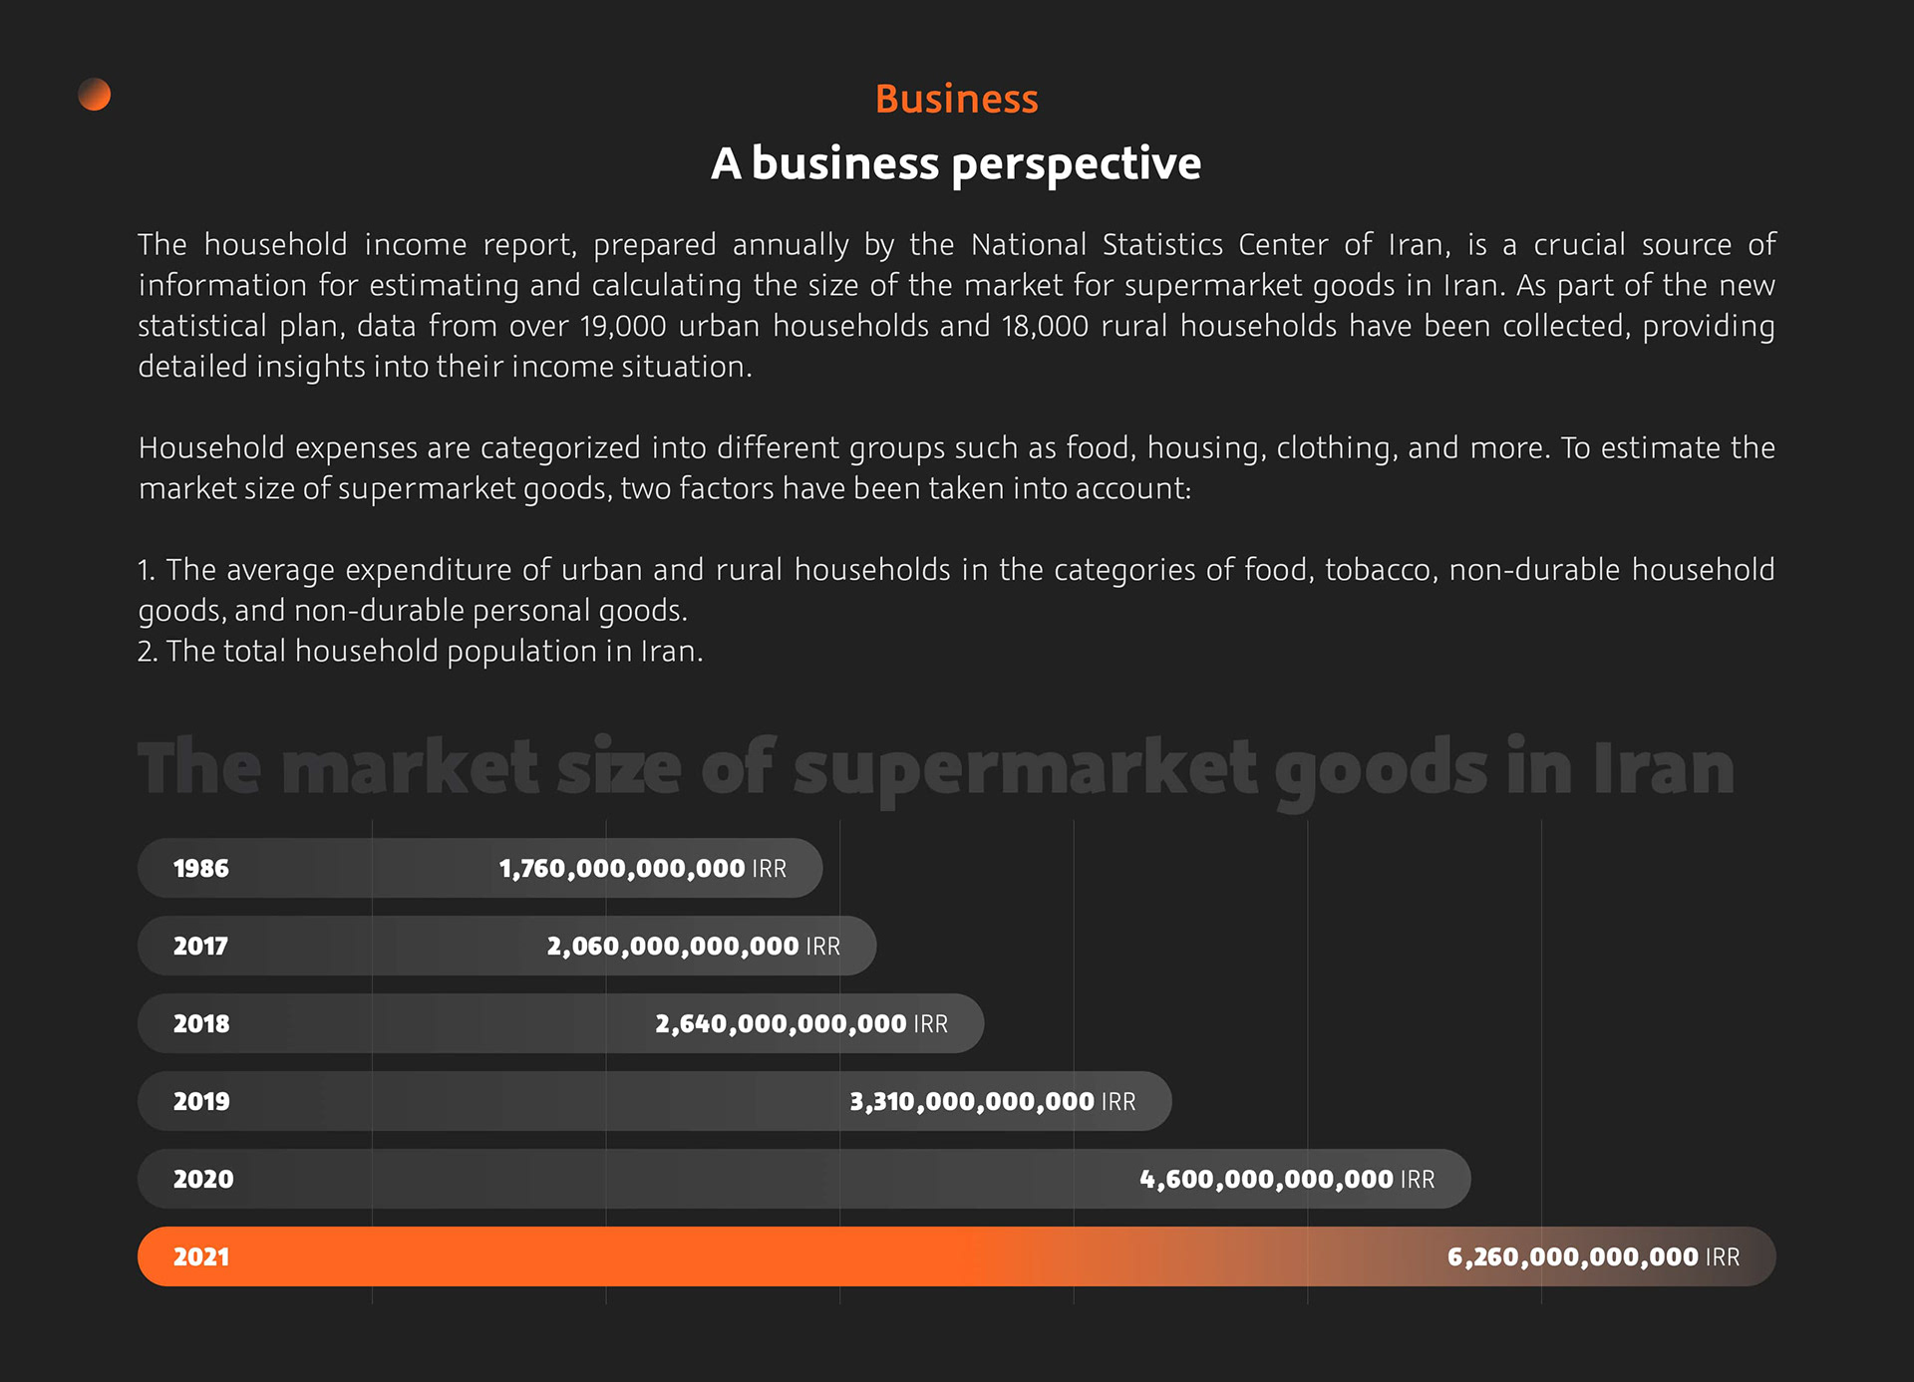Screen dimensions: 1914x1382
Task: Click the 1,760,000,000,000 IRR value
Action: pyautogui.click(x=642, y=869)
